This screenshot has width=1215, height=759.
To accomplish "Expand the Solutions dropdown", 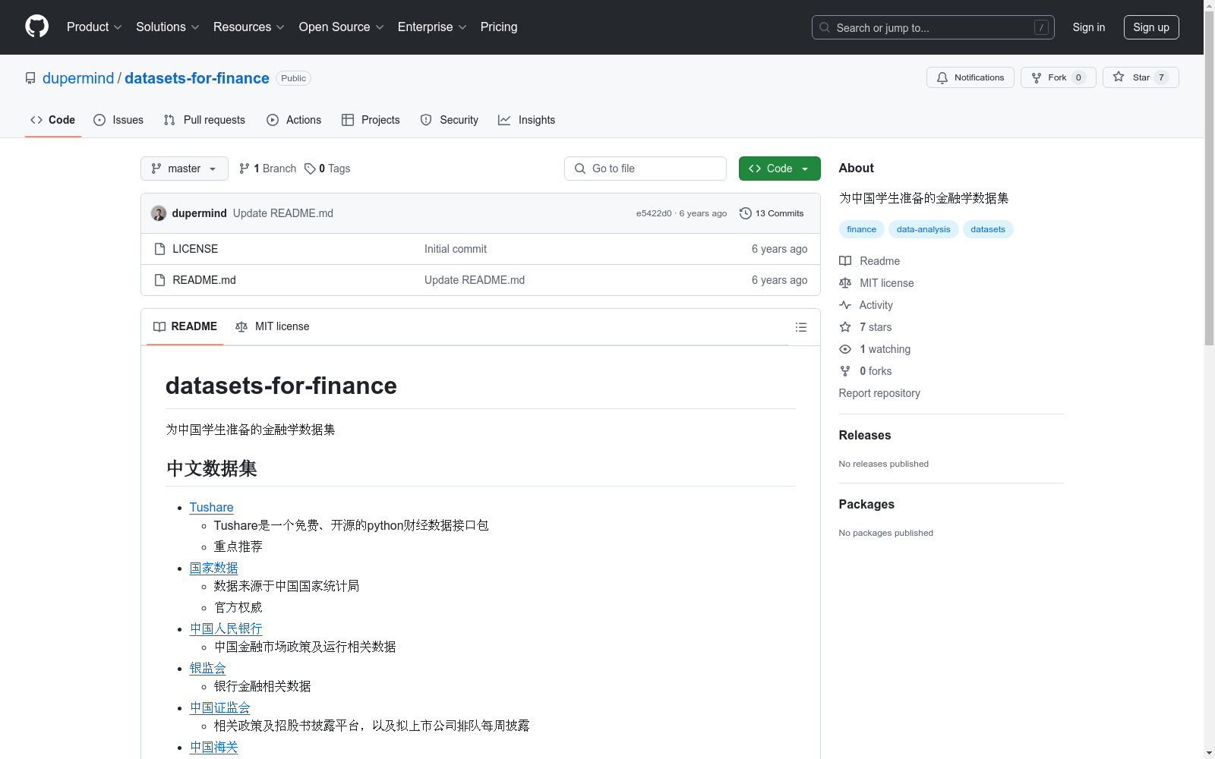I will 167,27.
